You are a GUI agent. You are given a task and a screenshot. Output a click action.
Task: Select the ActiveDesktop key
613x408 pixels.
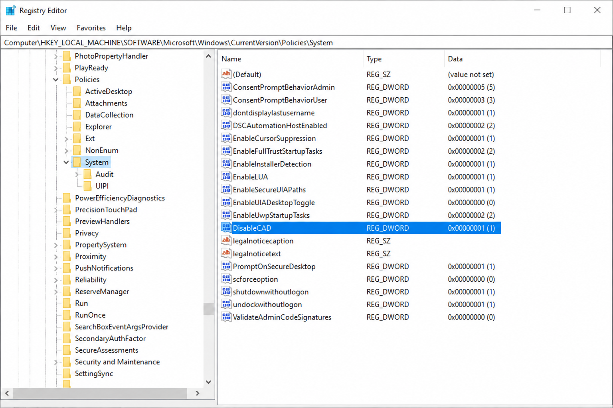click(109, 91)
